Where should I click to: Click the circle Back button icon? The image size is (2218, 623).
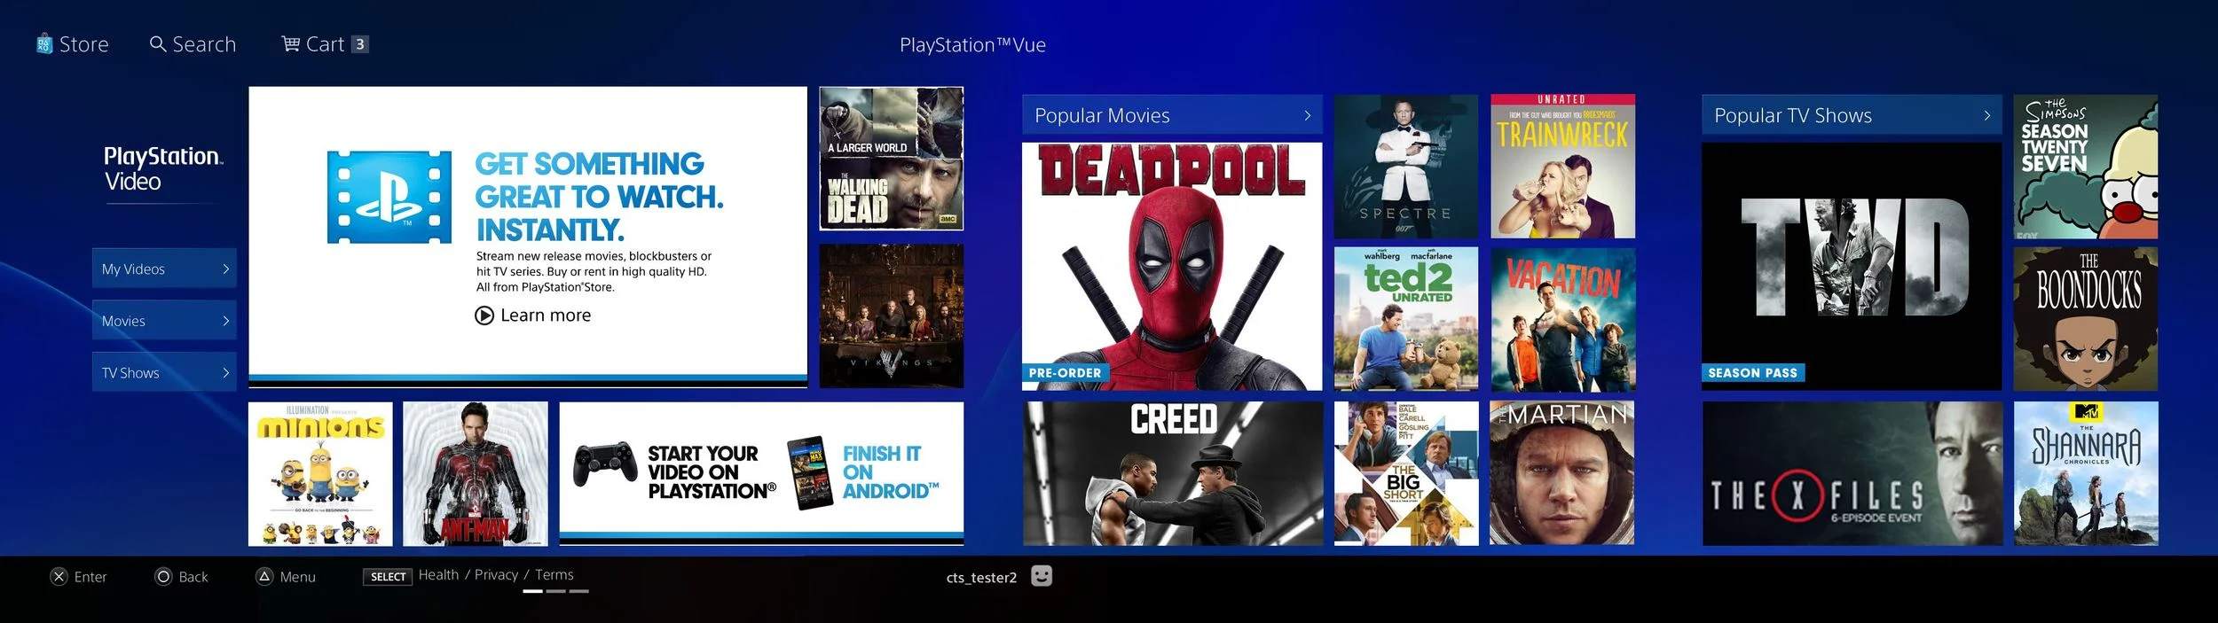pos(163,577)
